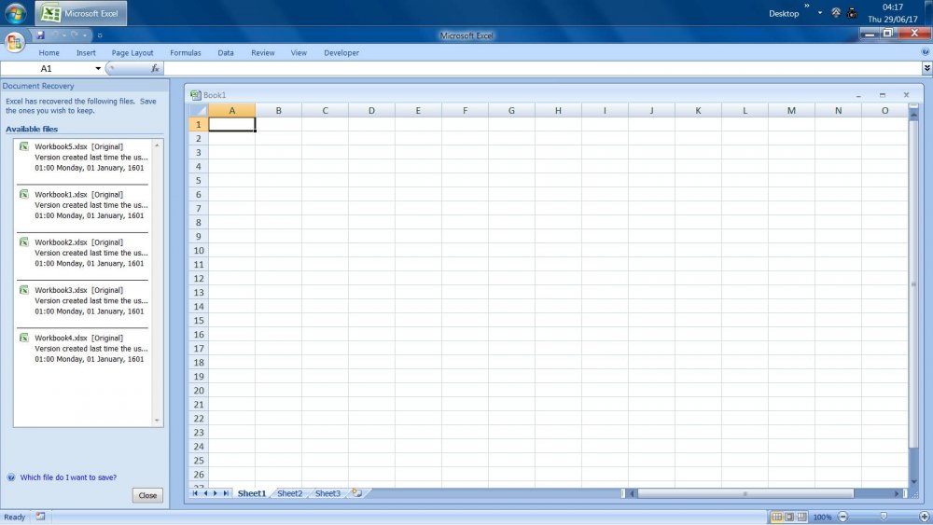Click the Zoom In plus button
The width and height of the screenshot is (933, 525).
pos(925,517)
